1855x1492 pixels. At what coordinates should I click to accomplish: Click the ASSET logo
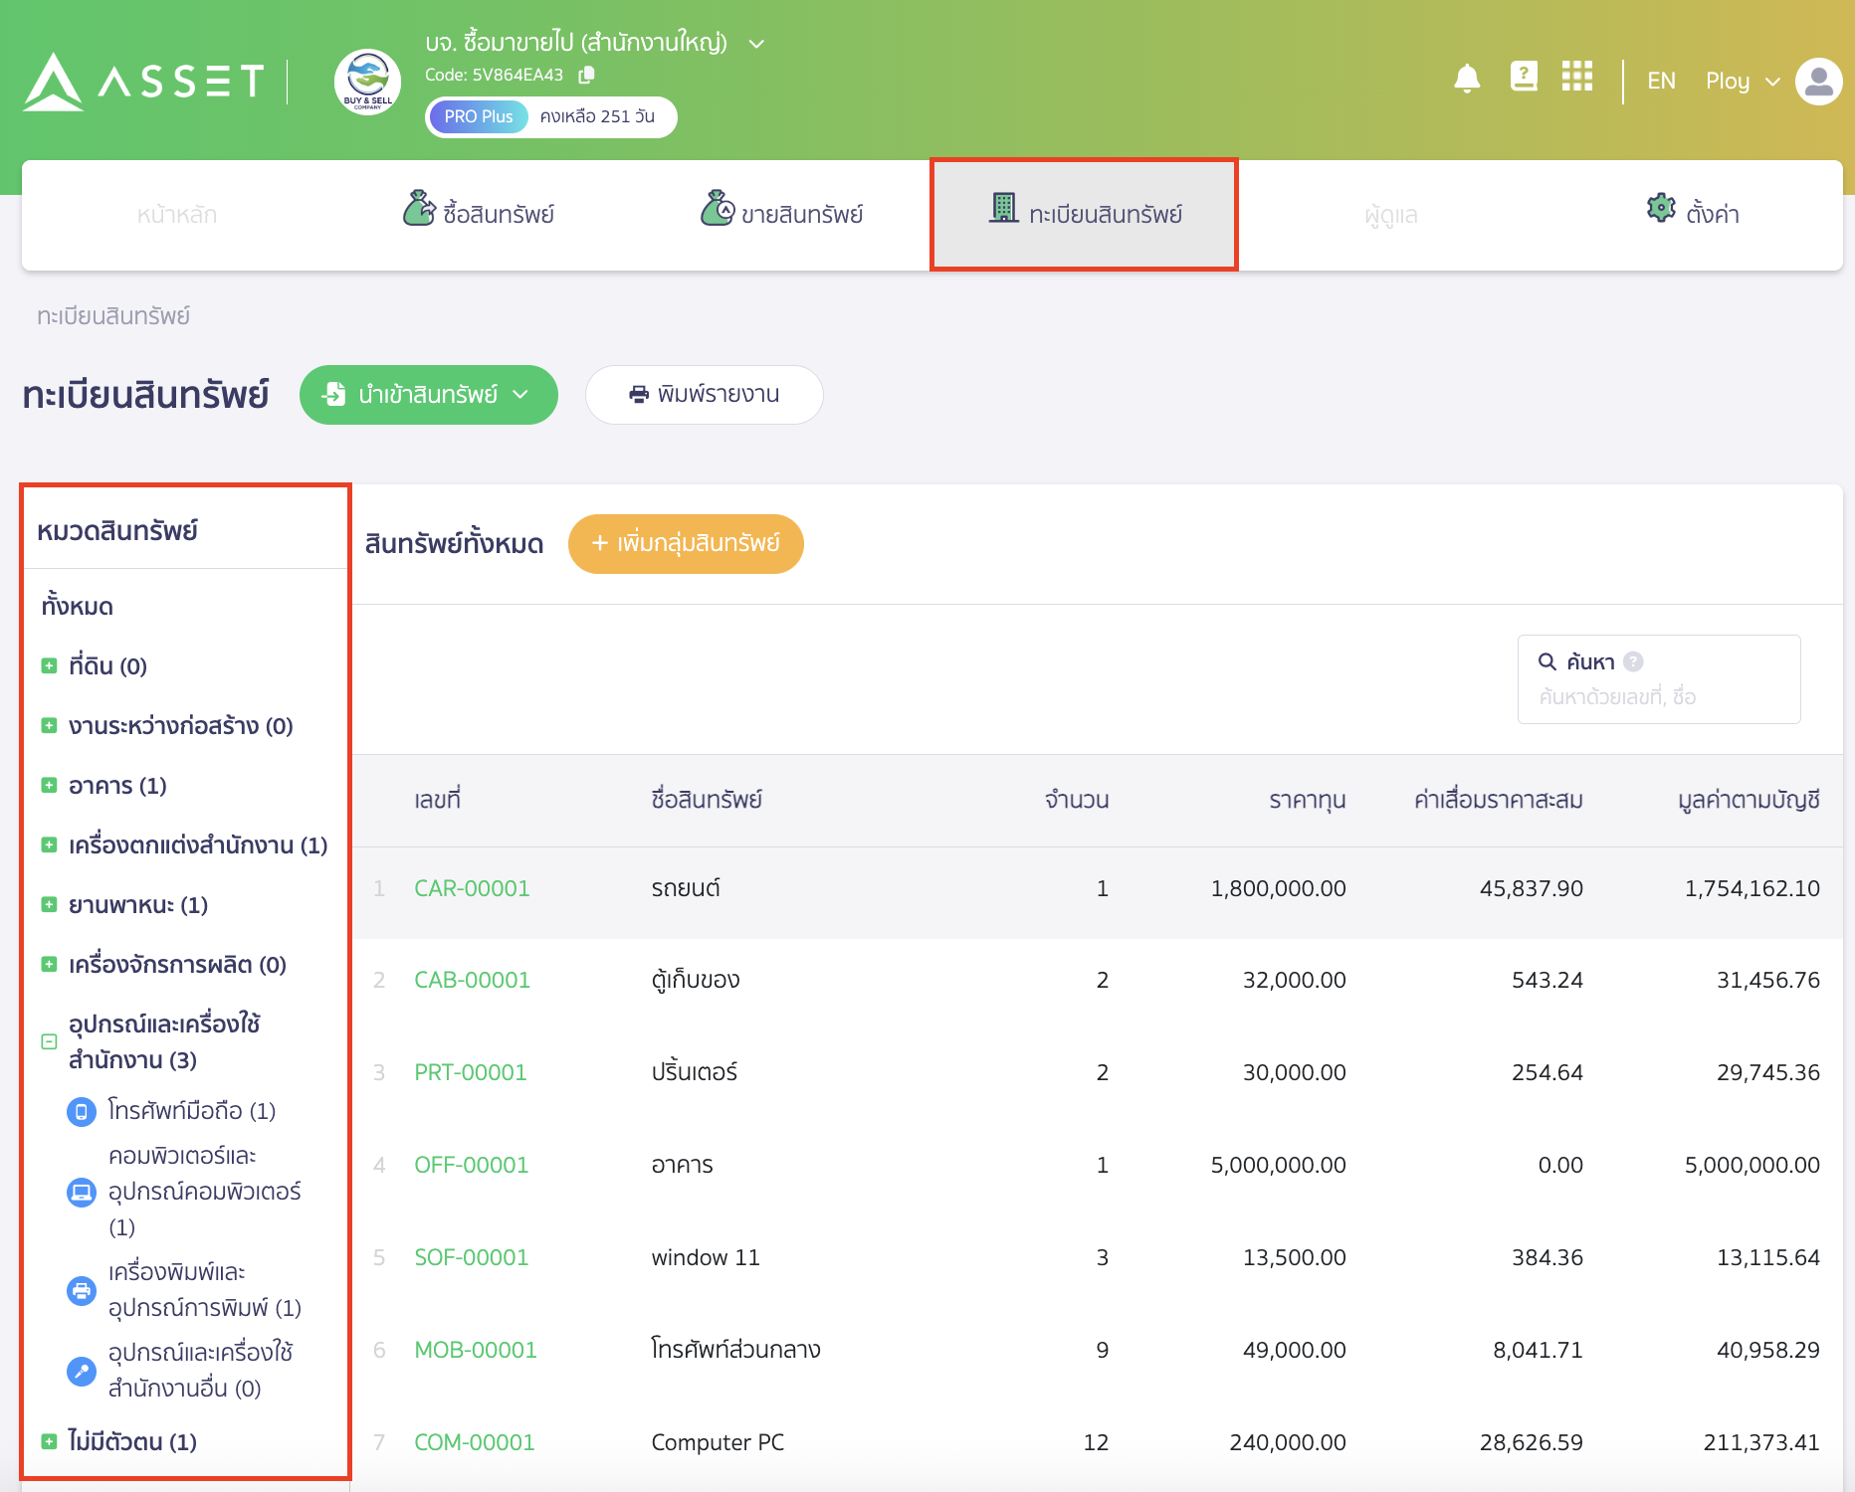click(x=139, y=82)
